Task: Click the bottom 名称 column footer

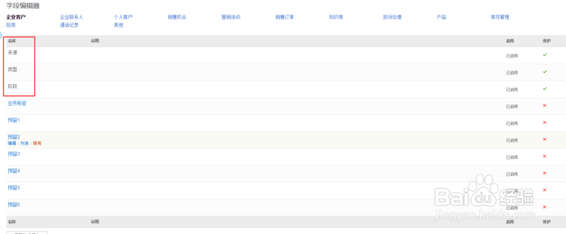Action: coord(12,222)
